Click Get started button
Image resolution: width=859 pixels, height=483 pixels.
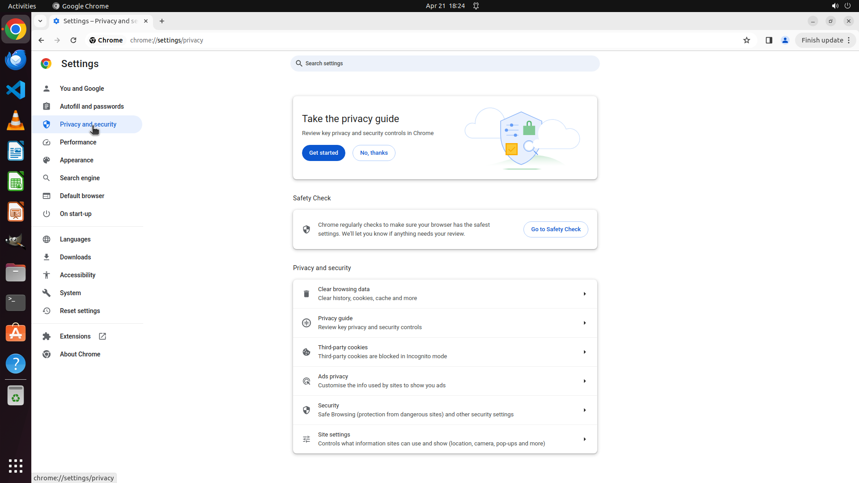pyautogui.click(x=323, y=153)
